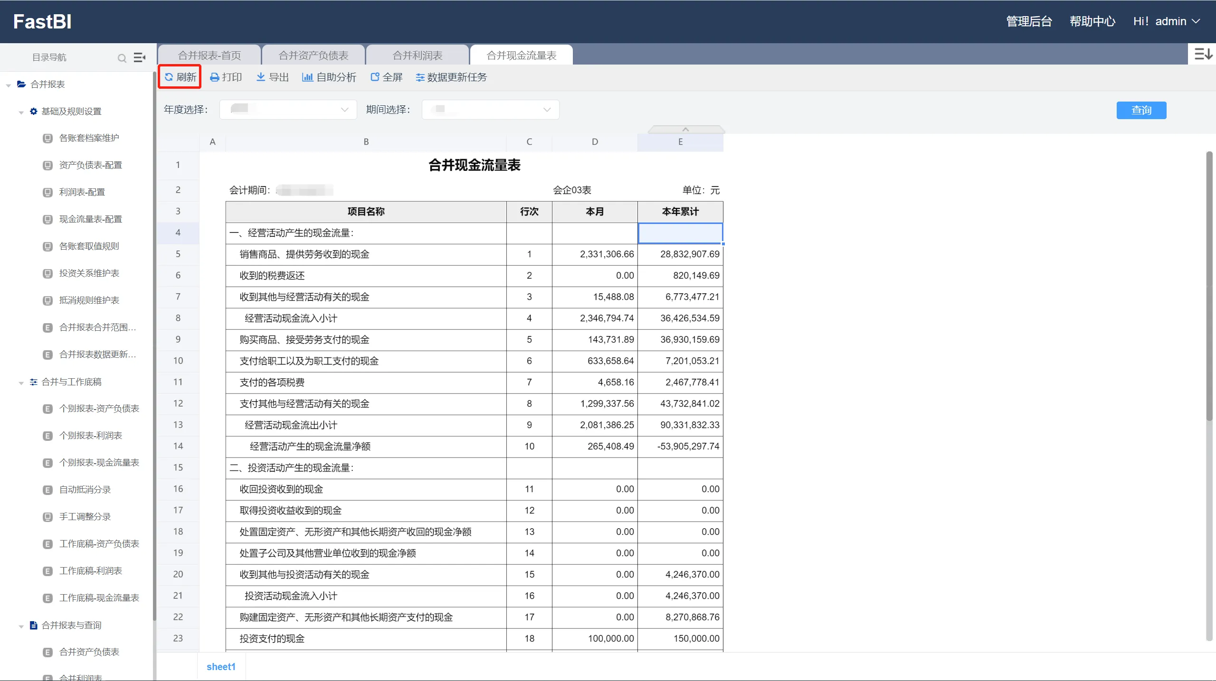Collapse the 合并报表 tree root arrow
1216x681 pixels.
click(x=9, y=85)
